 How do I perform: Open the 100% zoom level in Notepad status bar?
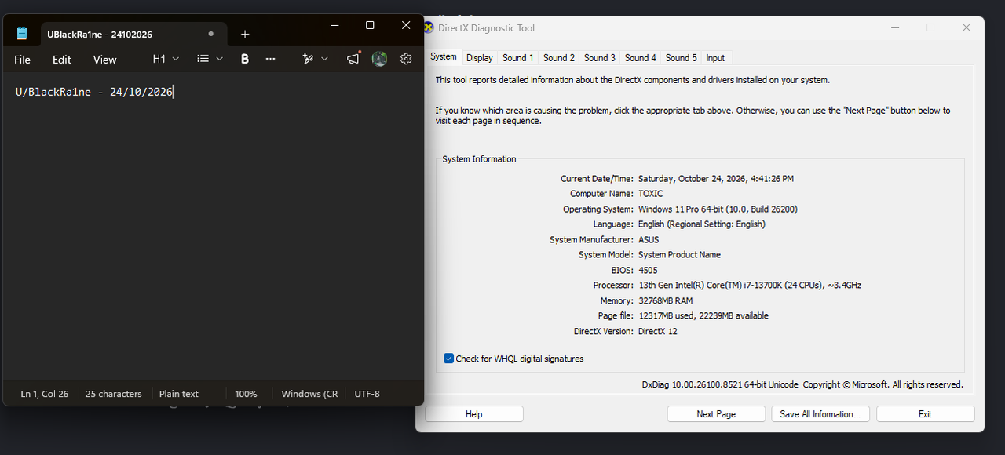pyautogui.click(x=246, y=394)
